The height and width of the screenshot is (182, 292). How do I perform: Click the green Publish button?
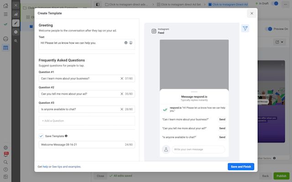click(x=281, y=176)
